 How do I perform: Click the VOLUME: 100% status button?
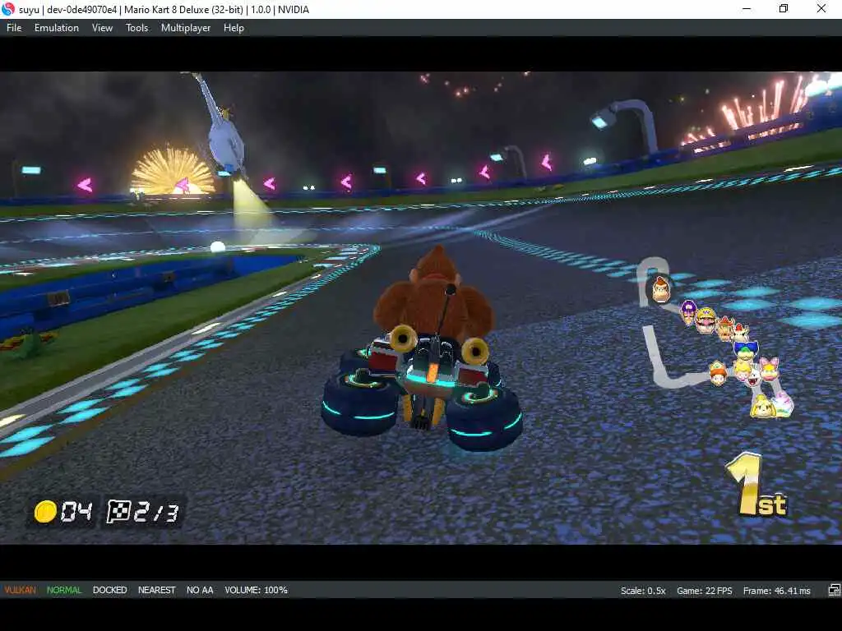point(257,590)
